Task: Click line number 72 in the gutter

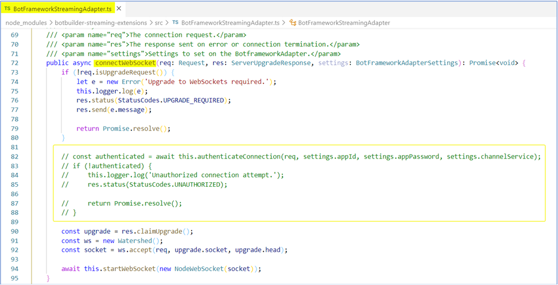Action: click(x=15, y=63)
